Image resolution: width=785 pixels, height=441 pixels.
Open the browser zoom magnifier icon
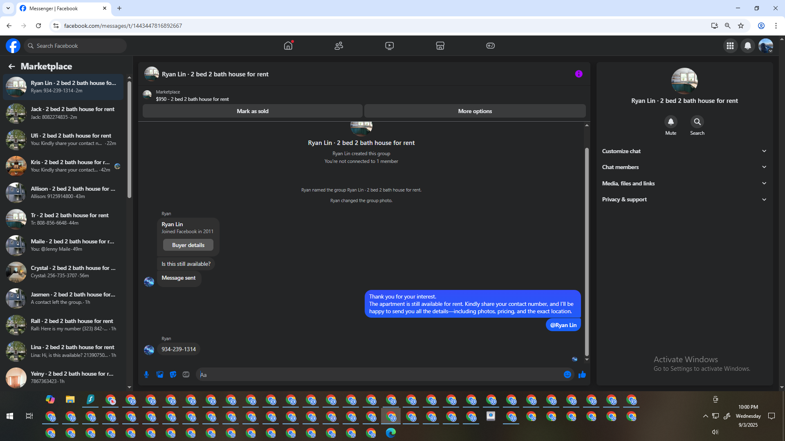pos(728,26)
